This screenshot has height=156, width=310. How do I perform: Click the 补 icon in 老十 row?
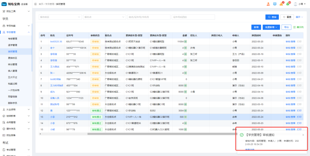point(185,48)
